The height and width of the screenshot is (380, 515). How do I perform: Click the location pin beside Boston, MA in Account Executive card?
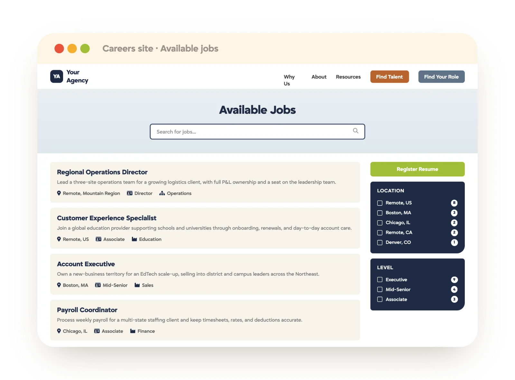point(59,285)
